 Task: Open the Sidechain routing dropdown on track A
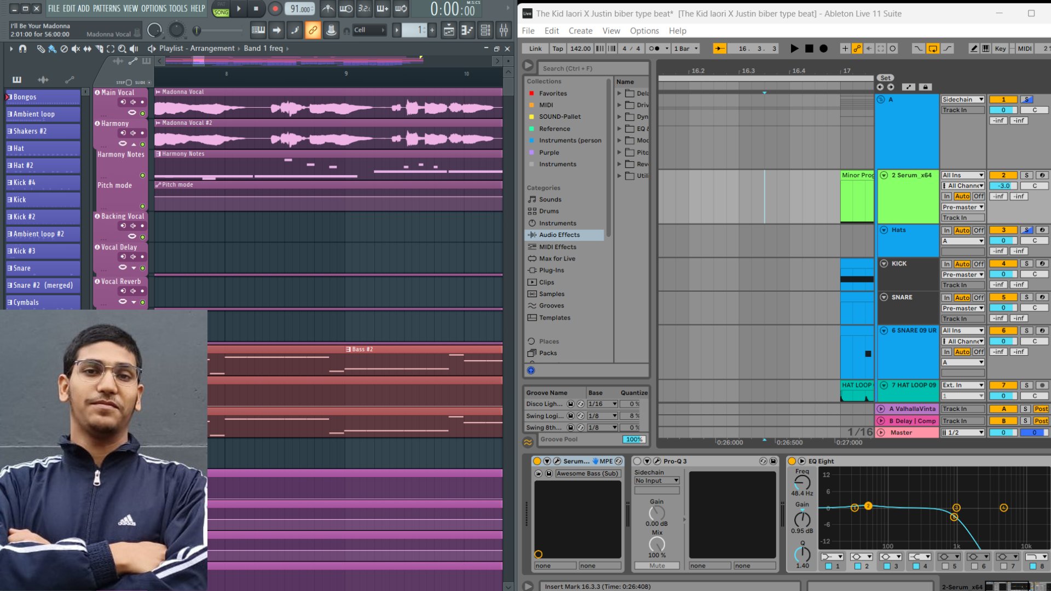pyautogui.click(x=963, y=100)
